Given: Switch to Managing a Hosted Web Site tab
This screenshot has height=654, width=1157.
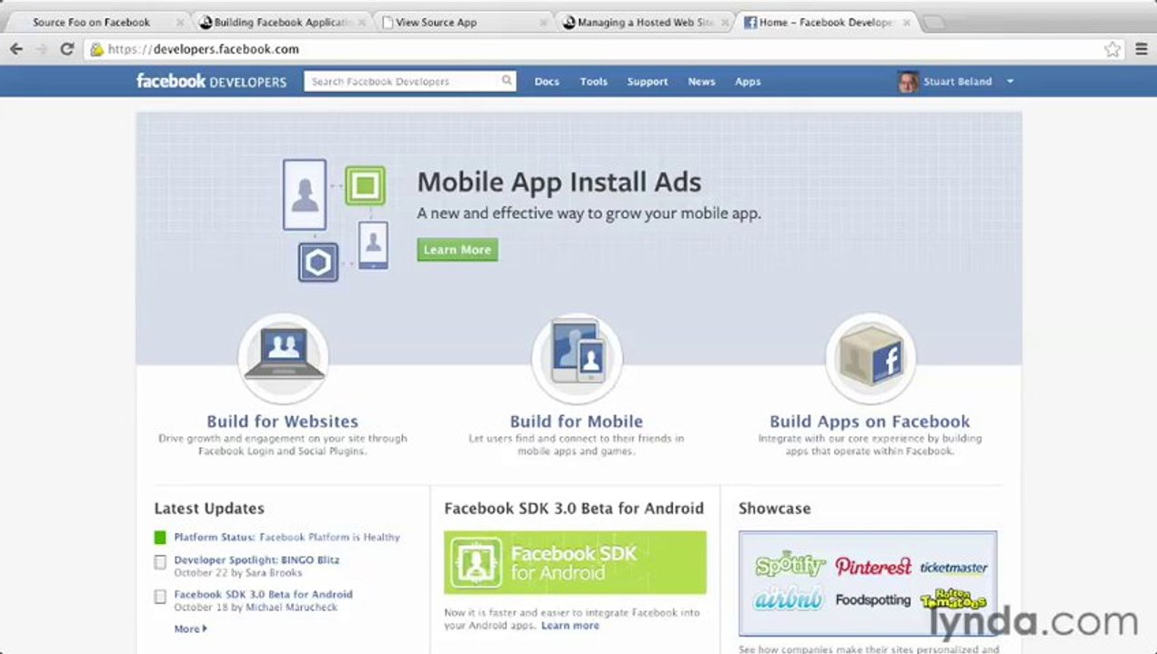Looking at the screenshot, I should point(644,23).
